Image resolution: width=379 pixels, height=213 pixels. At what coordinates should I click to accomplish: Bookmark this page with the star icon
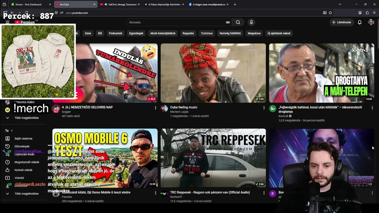click(x=330, y=13)
